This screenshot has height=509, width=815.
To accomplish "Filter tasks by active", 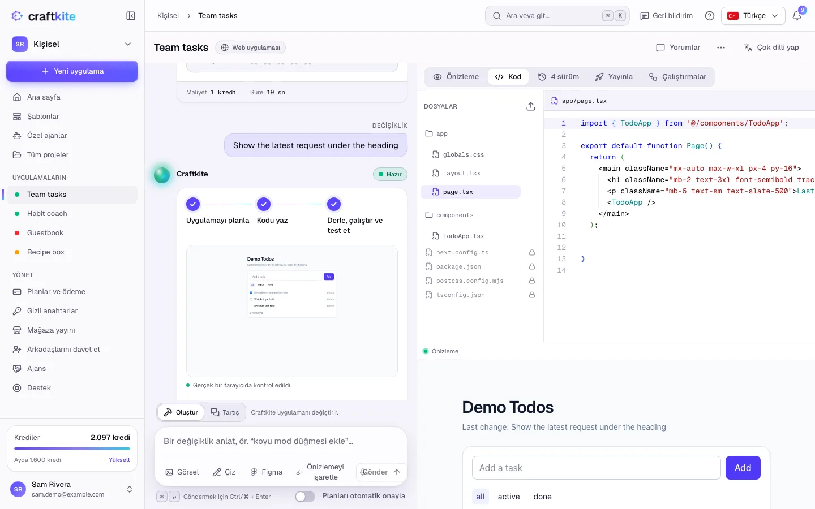I will click(509, 497).
